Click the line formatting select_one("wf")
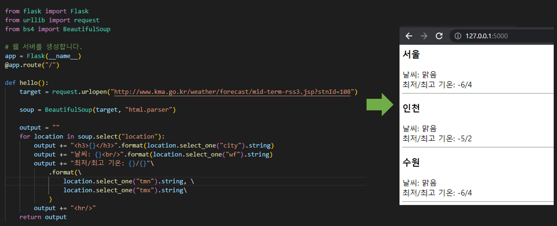Viewport: 557px width, 226px height. pyautogui.click(x=154, y=154)
